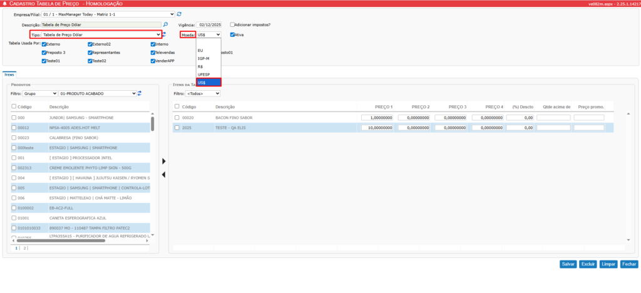Uncheck the Ativa checkbox

point(233,34)
